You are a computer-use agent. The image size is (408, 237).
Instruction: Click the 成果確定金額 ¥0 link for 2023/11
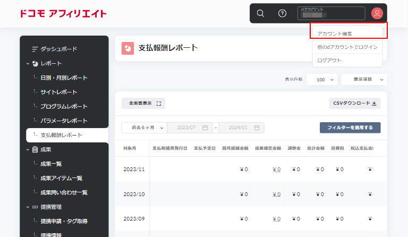click(x=277, y=170)
